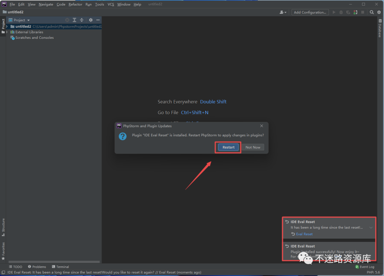The image size is (384, 276).
Task: Click the PHP: 5.6 language level indicator
Action: tap(373, 272)
